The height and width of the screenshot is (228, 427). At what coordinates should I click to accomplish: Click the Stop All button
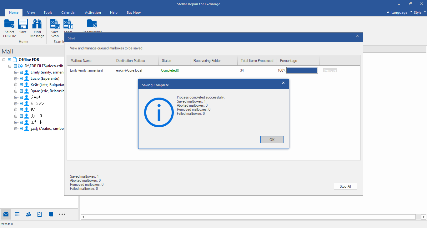pos(345,186)
